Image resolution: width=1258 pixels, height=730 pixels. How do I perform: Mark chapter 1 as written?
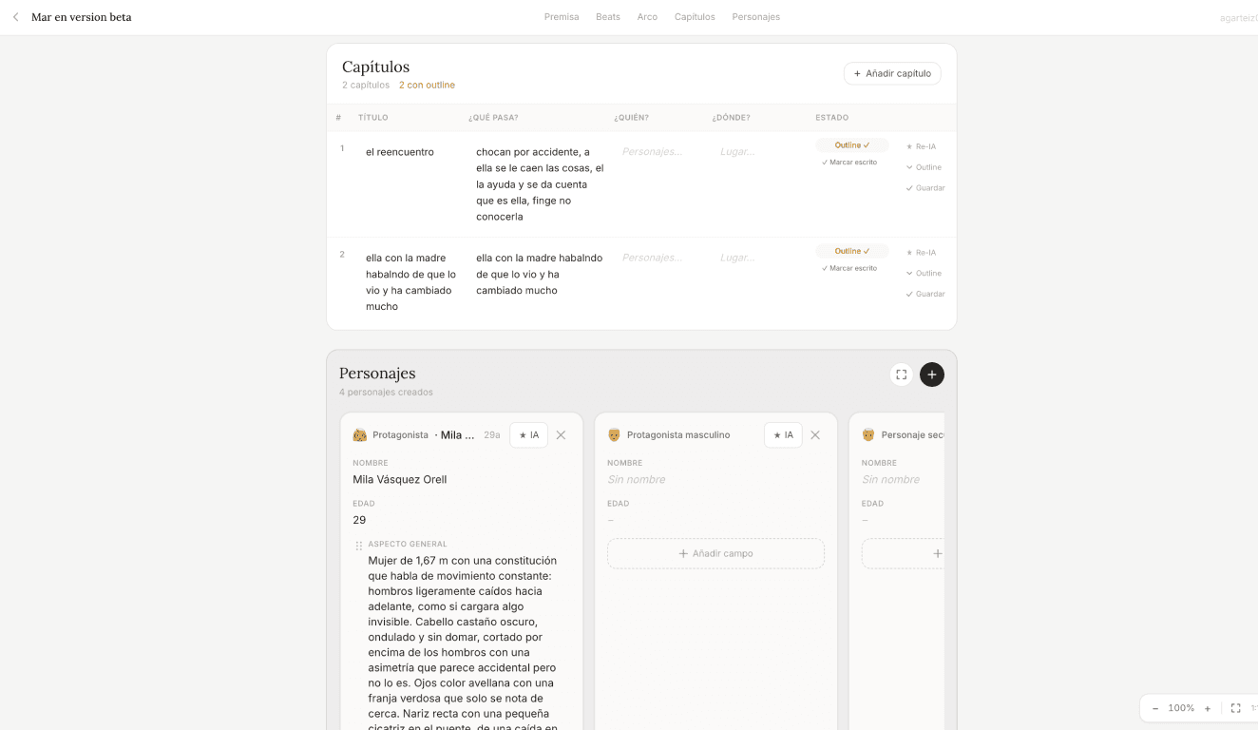coord(849,163)
